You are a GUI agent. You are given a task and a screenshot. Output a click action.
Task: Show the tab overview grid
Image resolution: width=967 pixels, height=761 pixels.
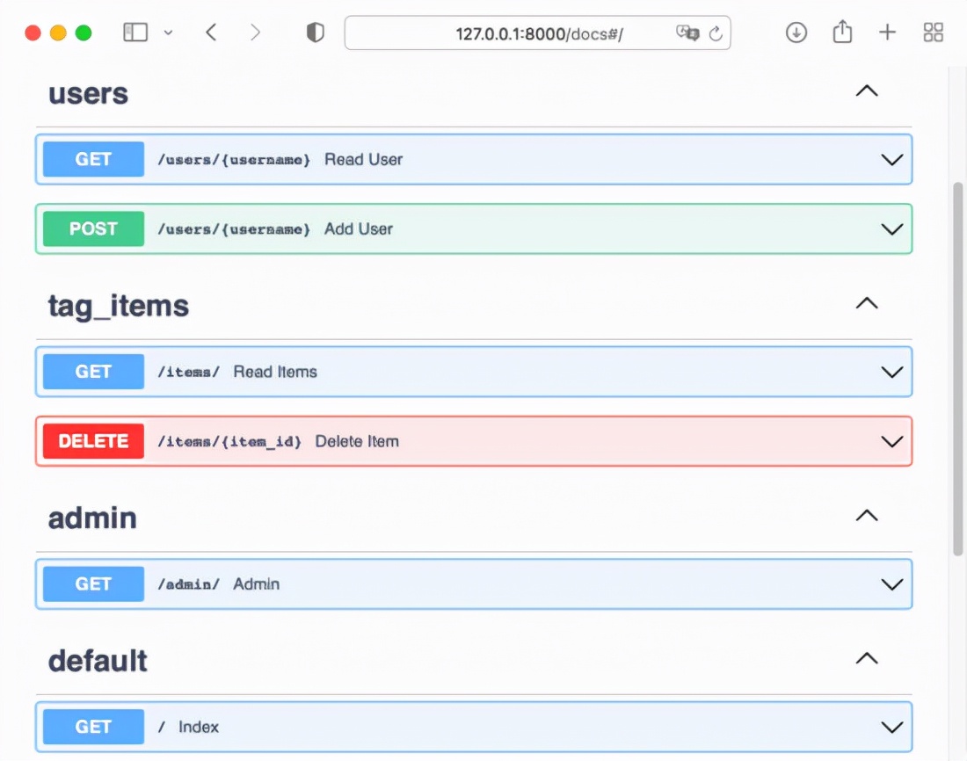[x=934, y=33]
